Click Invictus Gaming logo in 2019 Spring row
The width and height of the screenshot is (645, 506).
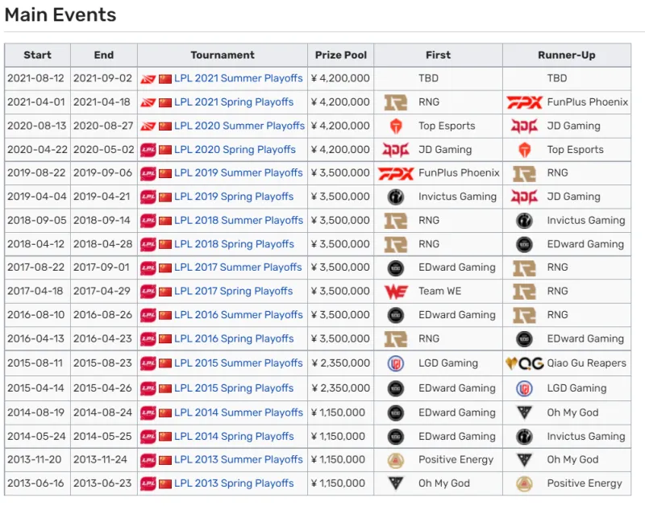coord(395,197)
